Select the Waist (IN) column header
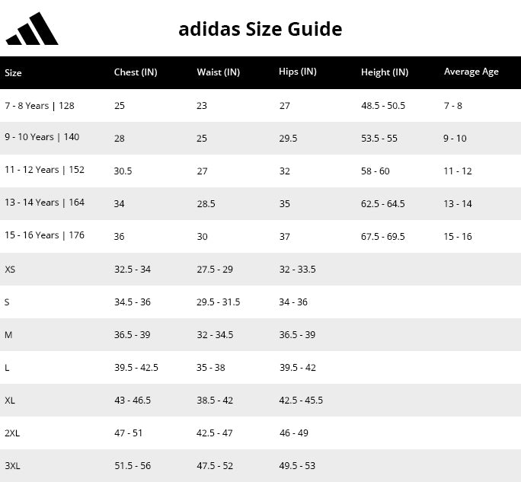Screen dimensions: 521x482 [219, 72]
